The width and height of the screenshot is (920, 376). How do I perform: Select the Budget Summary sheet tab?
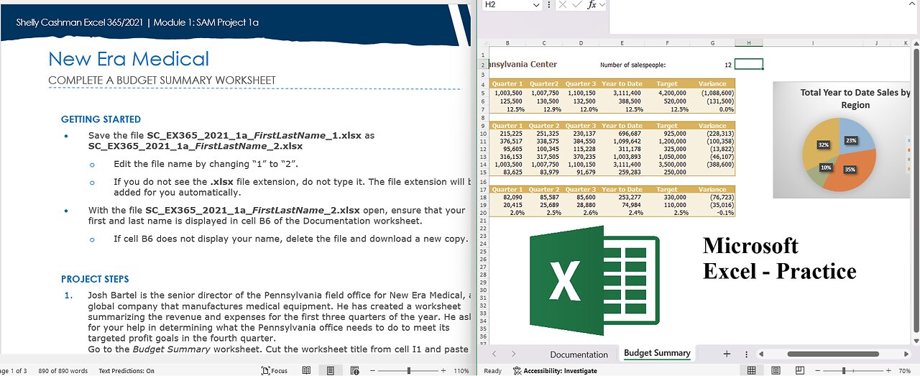pos(657,353)
